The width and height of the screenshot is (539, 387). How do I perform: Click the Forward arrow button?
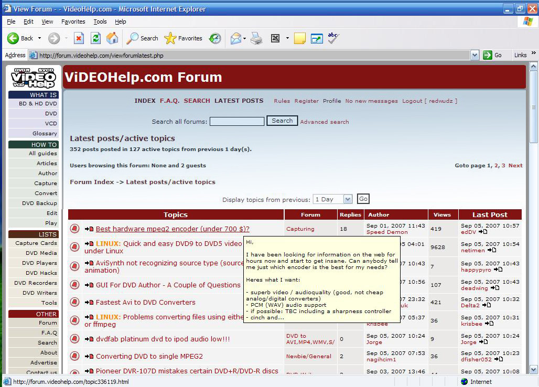(x=53, y=38)
